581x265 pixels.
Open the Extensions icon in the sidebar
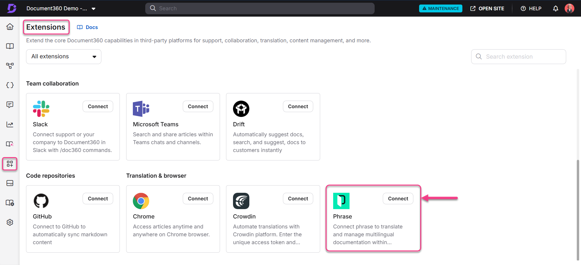click(10, 164)
